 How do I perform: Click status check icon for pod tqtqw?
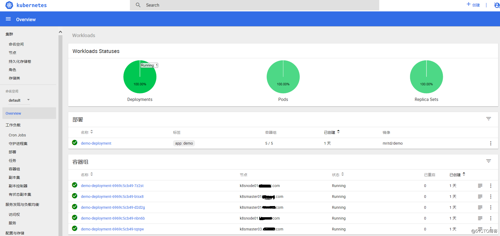[75, 229]
